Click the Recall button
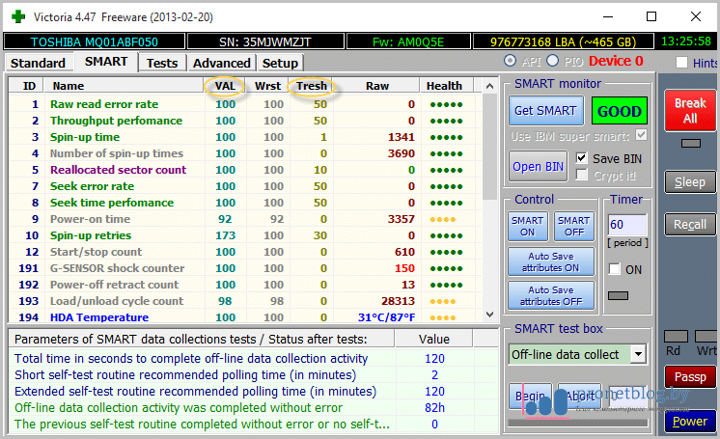 [690, 225]
